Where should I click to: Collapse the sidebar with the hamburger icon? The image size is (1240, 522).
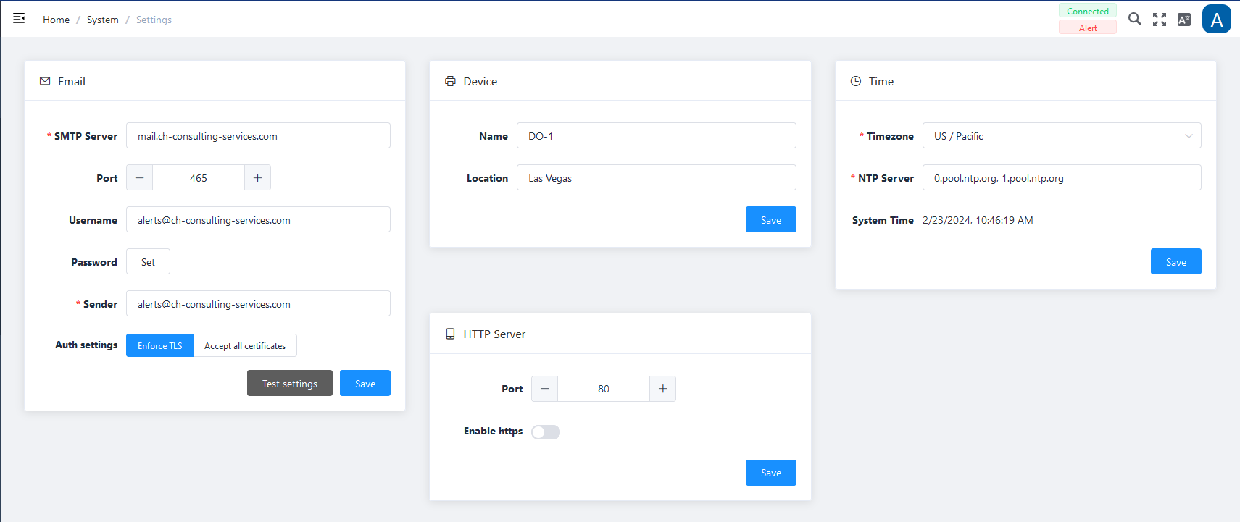19,19
